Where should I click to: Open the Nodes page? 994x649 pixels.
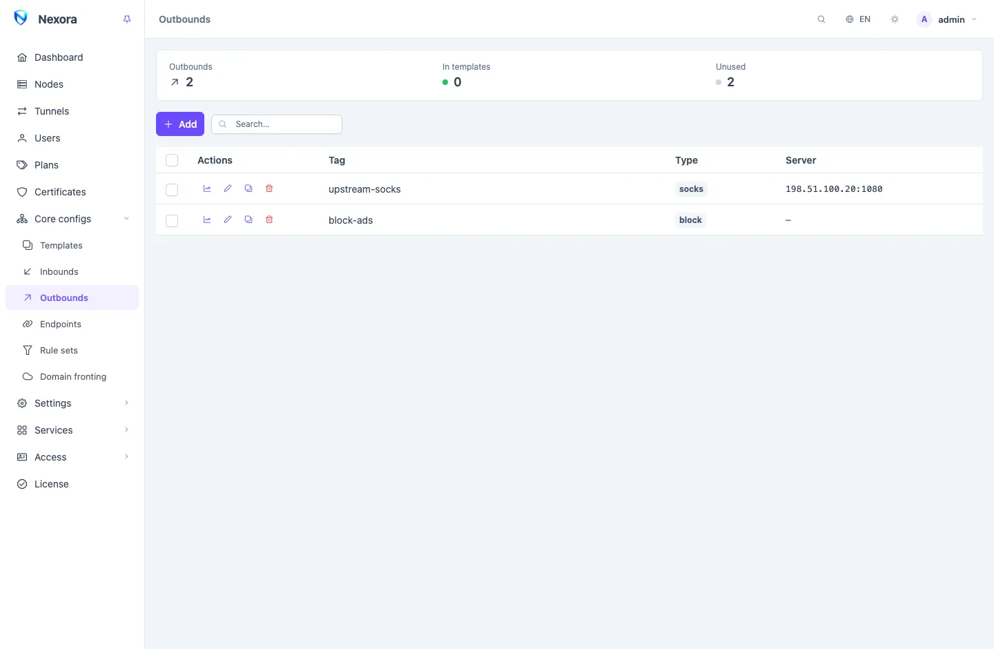72,84
